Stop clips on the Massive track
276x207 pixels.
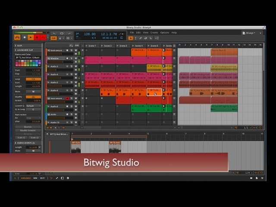click(82, 58)
